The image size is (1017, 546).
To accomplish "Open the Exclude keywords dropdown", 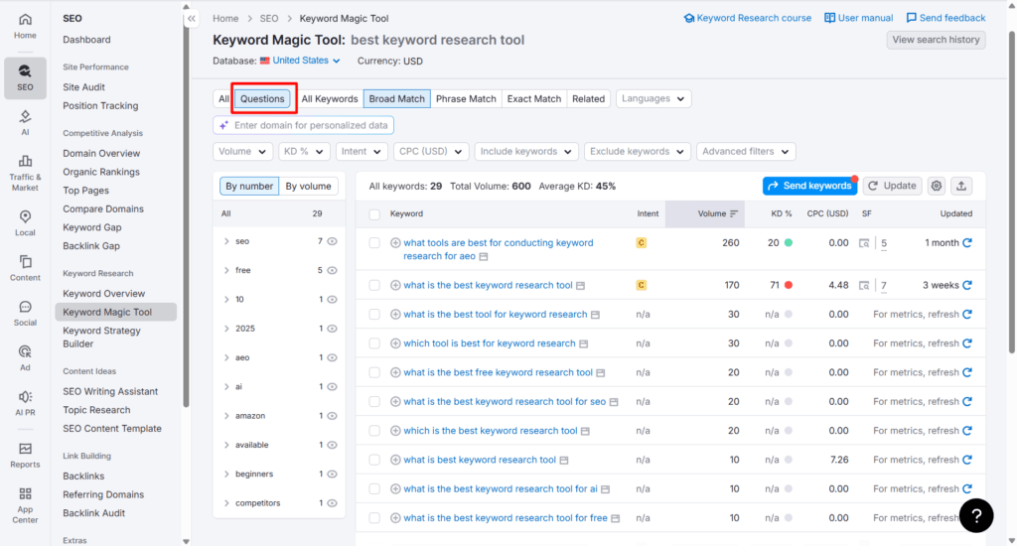I will click(637, 151).
